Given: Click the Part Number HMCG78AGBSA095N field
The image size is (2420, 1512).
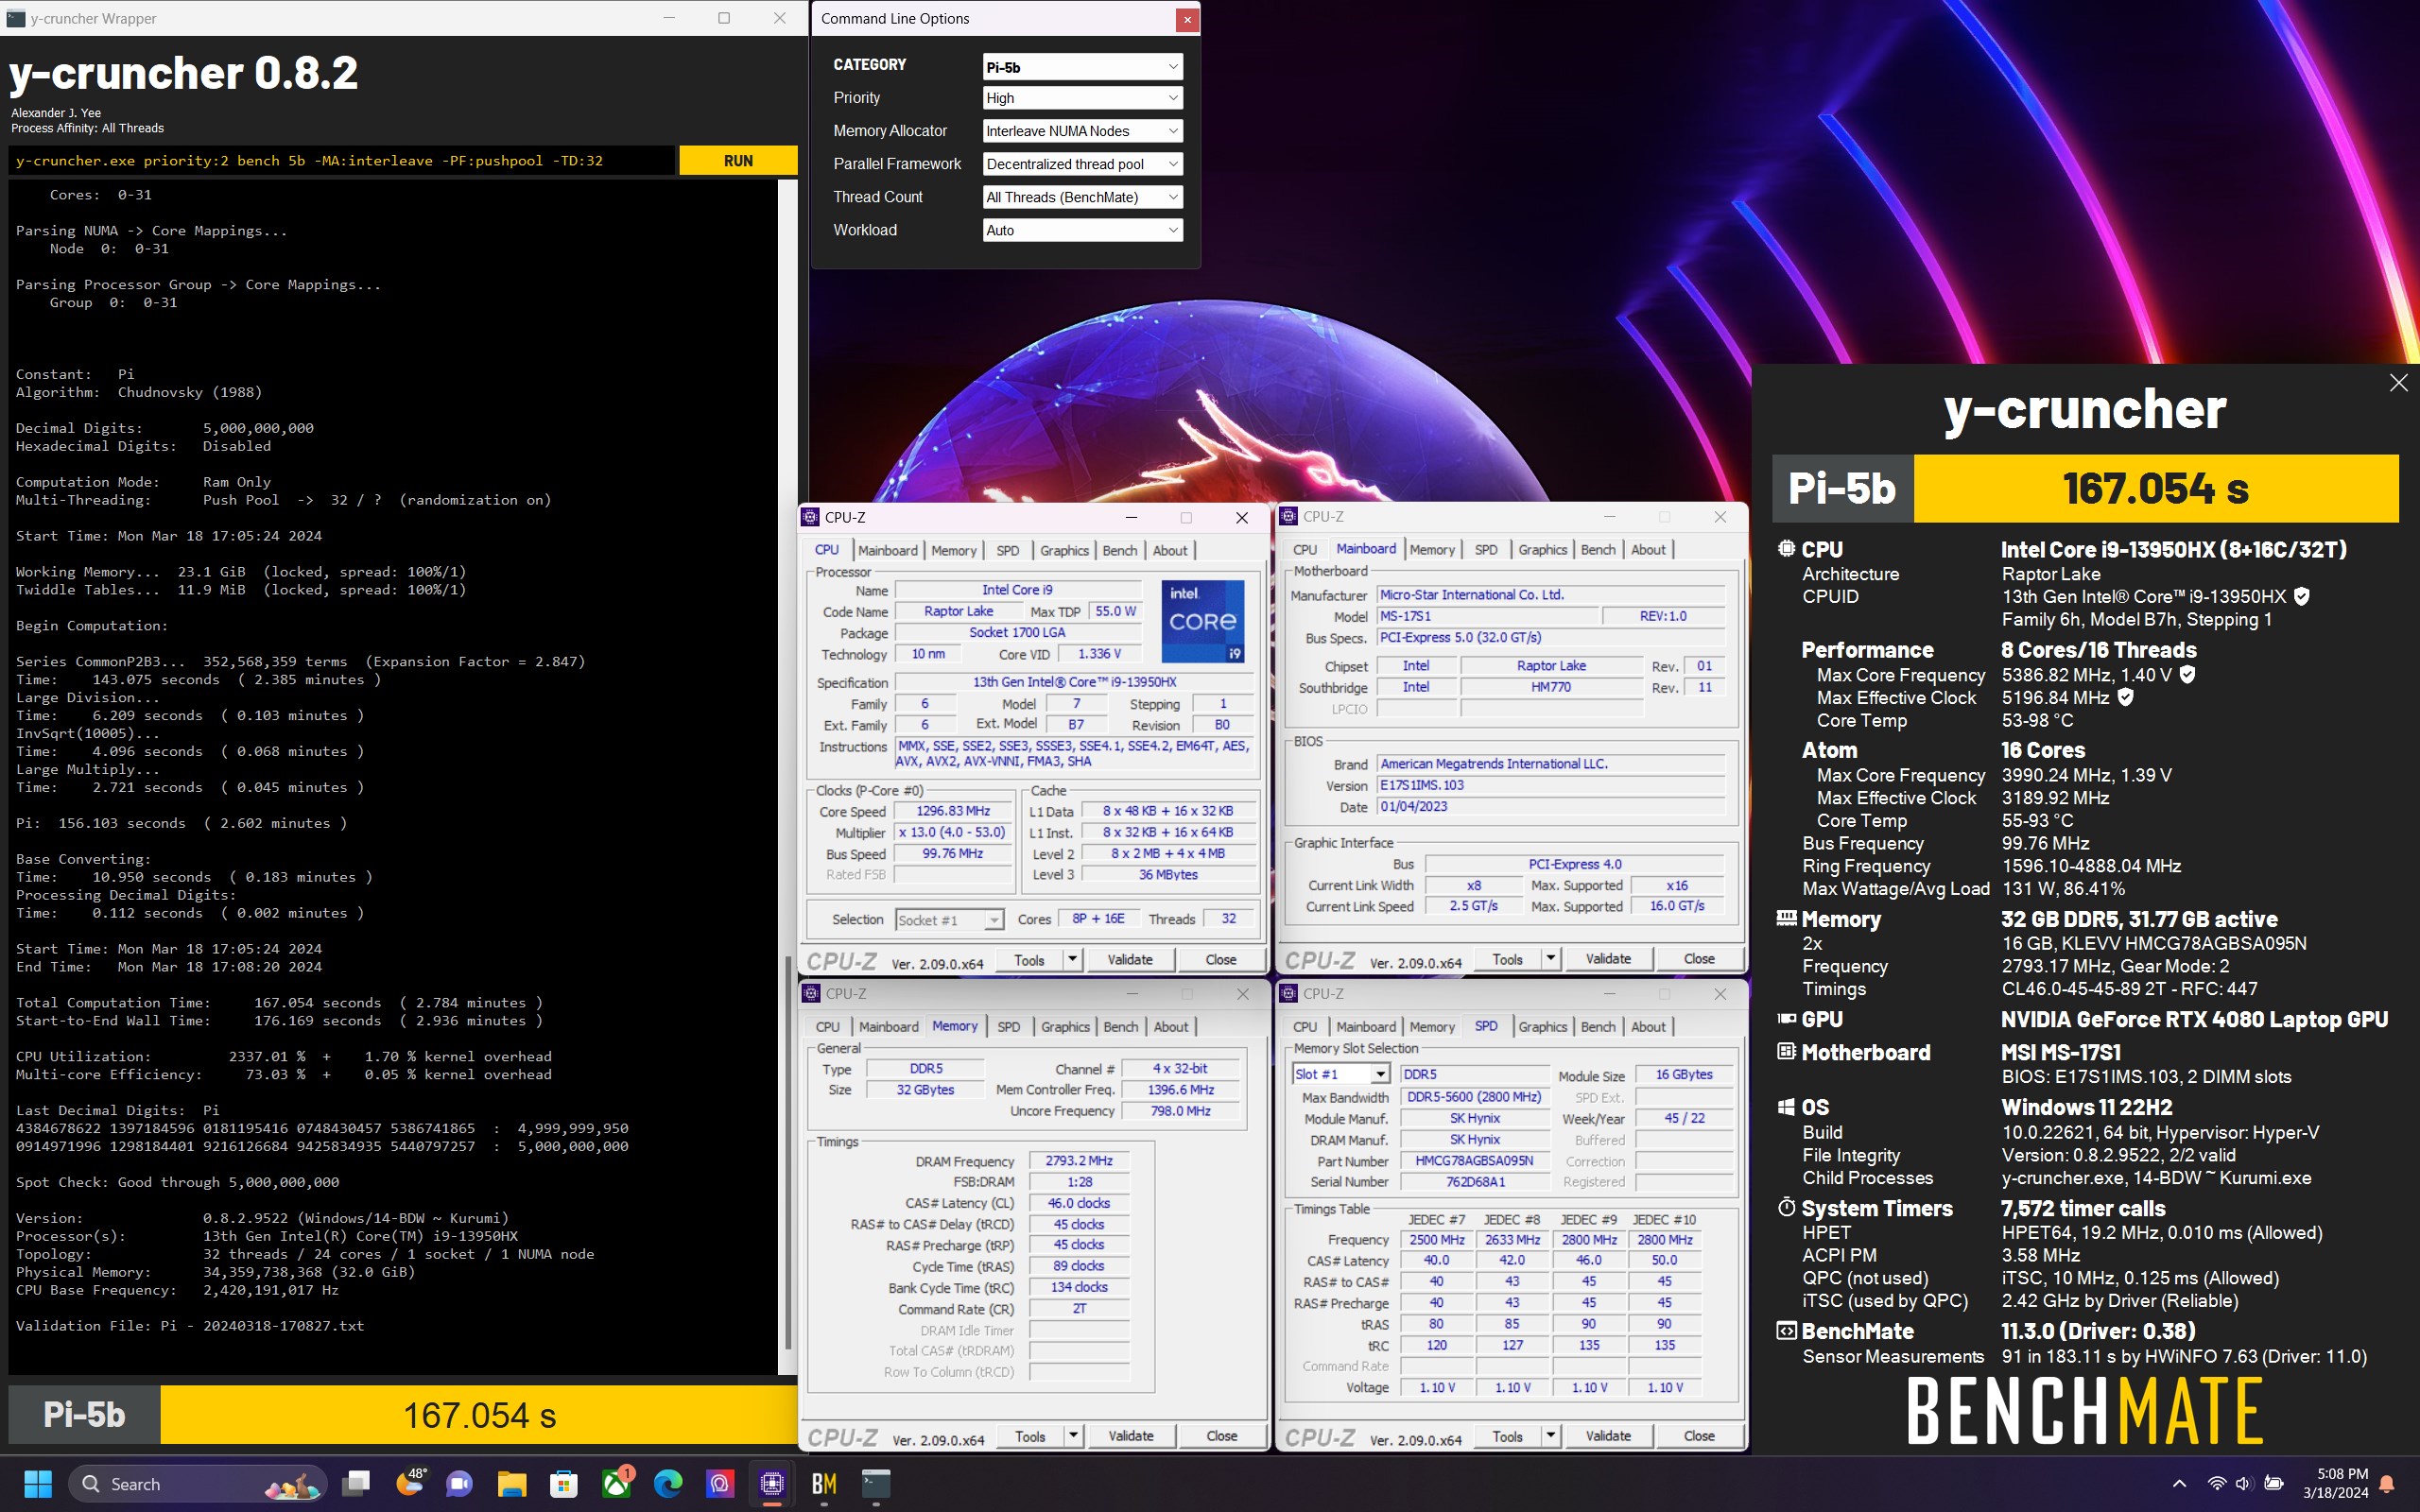Looking at the screenshot, I should 1475,1161.
